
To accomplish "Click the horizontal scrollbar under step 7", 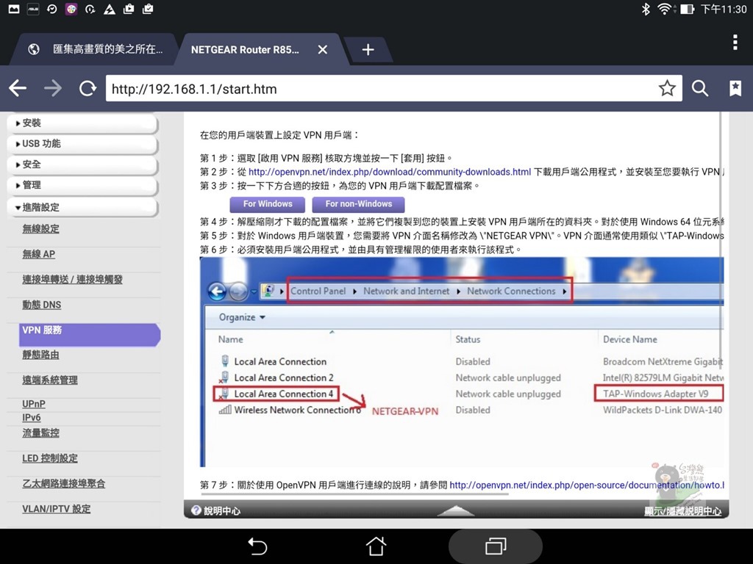I will (x=354, y=494).
